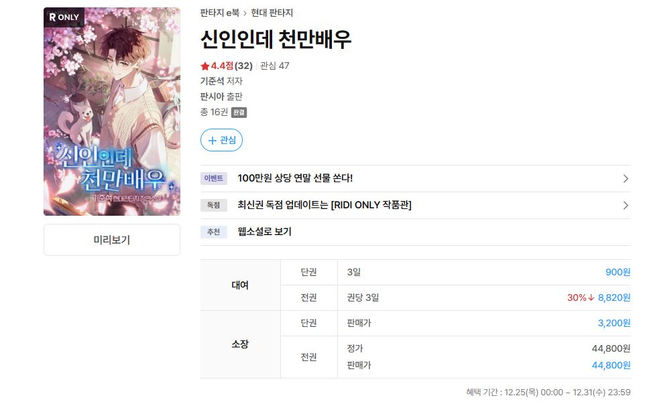Screen dimensions: 645x408
Task: Toggle the 관심 favorite button
Action: click(x=221, y=140)
